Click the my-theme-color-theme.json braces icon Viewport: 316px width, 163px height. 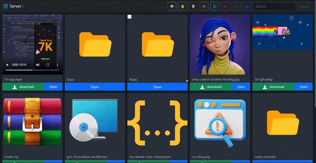click(x=157, y=123)
